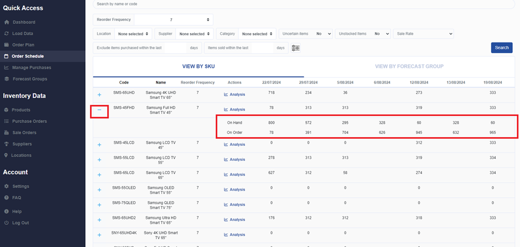
Task: Select the View by SKU tab
Action: pyautogui.click(x=198, y=66)
